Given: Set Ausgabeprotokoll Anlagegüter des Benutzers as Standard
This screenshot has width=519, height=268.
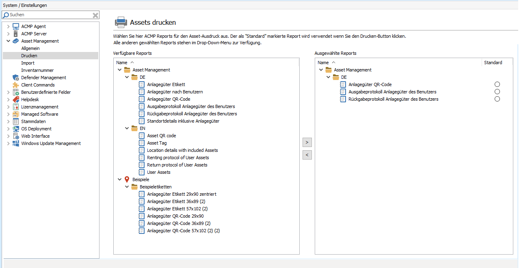Looking at the screenshot, I should (497, 91).
